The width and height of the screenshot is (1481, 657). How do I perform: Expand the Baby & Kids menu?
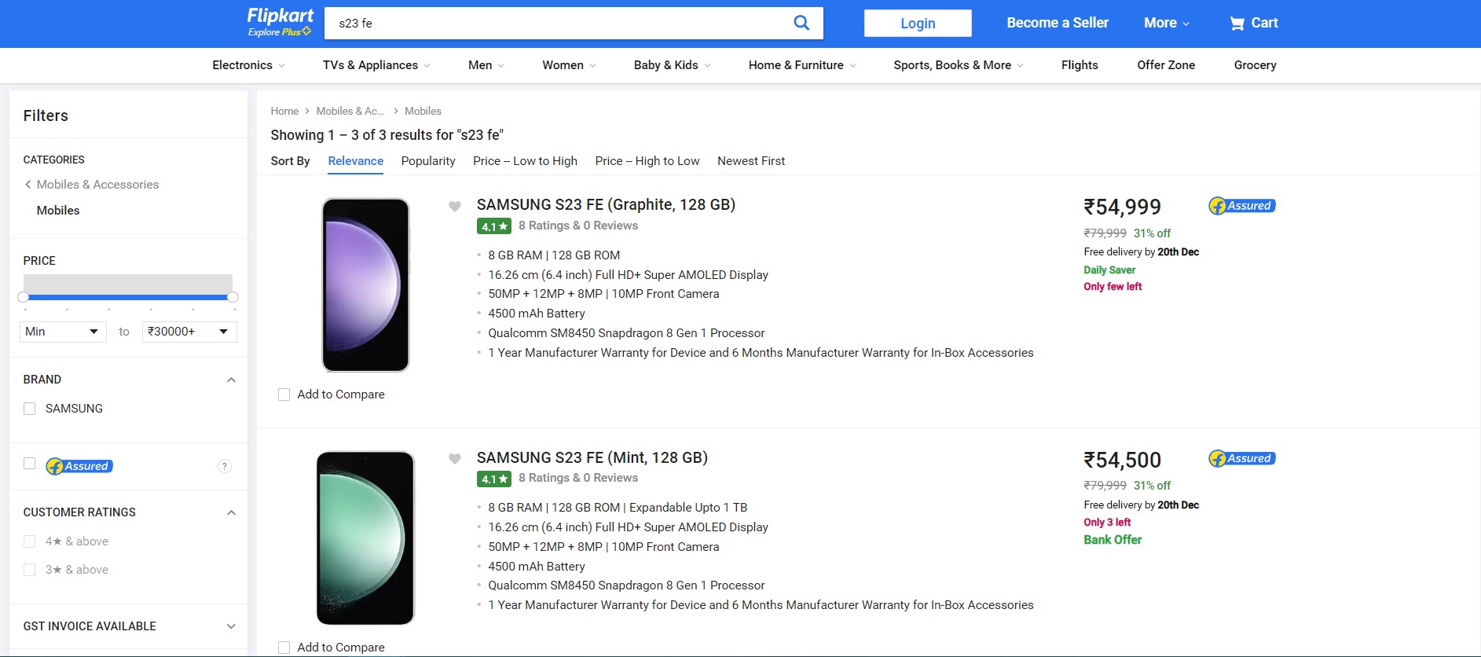[x=672, y=65]
